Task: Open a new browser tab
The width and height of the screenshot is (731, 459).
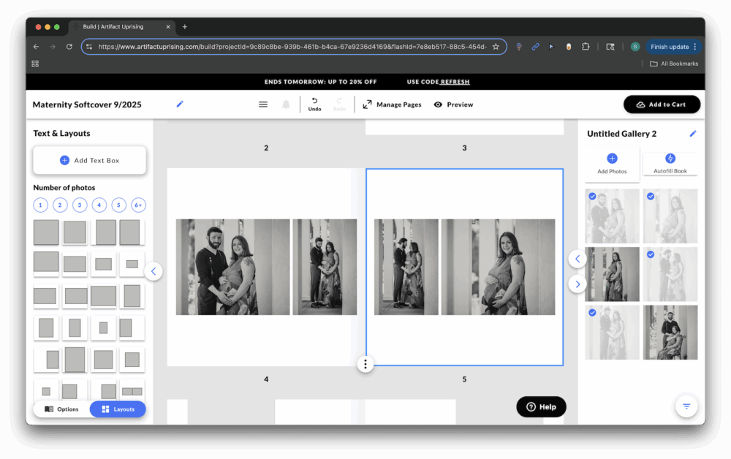Action: 185,27
